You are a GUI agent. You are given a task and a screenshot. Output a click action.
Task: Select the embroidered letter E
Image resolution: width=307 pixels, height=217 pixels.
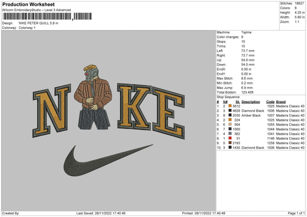pyautogui.click(x=168, y=113)
